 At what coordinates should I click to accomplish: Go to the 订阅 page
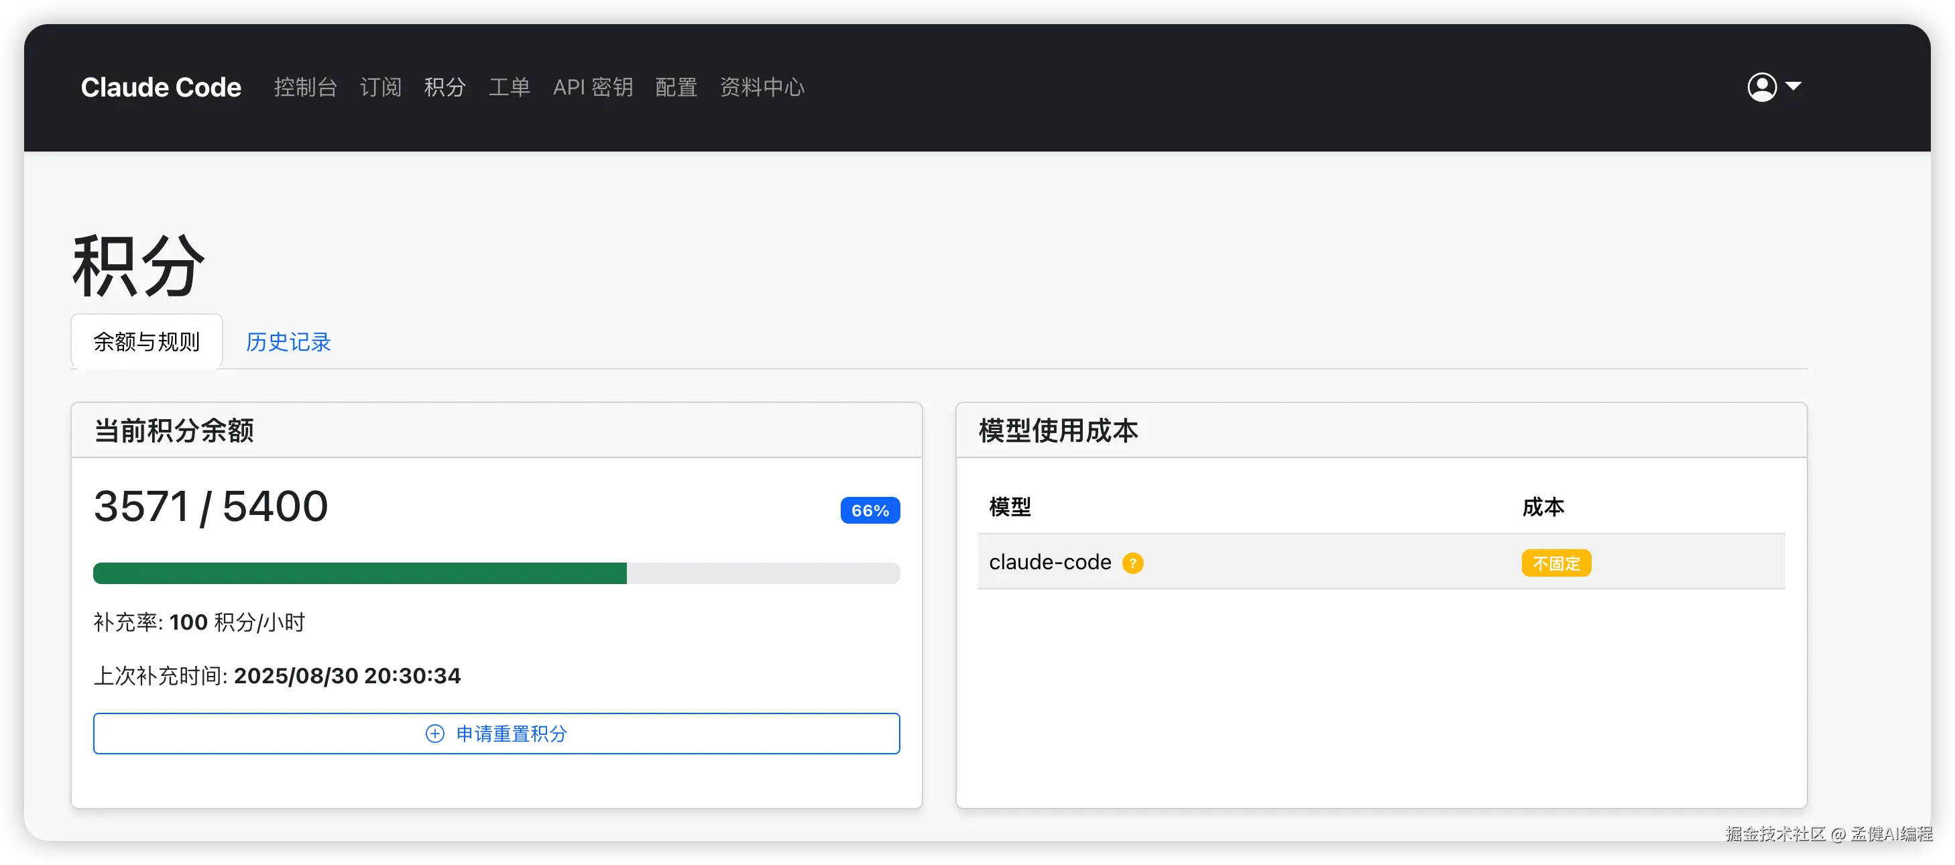coord(380,87)
